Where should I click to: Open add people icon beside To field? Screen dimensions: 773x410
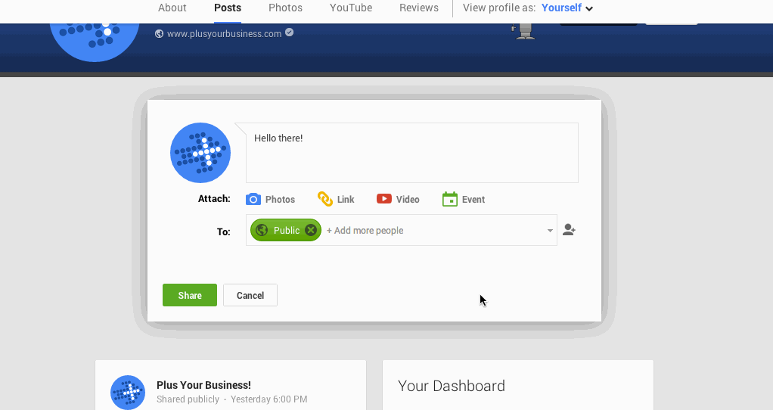click(569, 230)
